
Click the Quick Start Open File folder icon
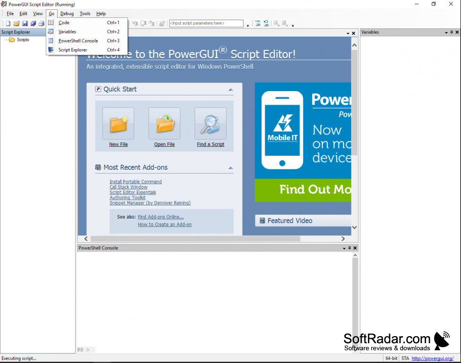(x=164, y=124)
